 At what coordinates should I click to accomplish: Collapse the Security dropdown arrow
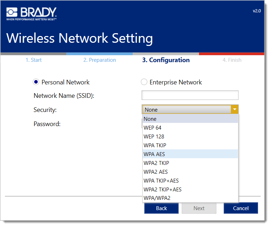(235, 109)
